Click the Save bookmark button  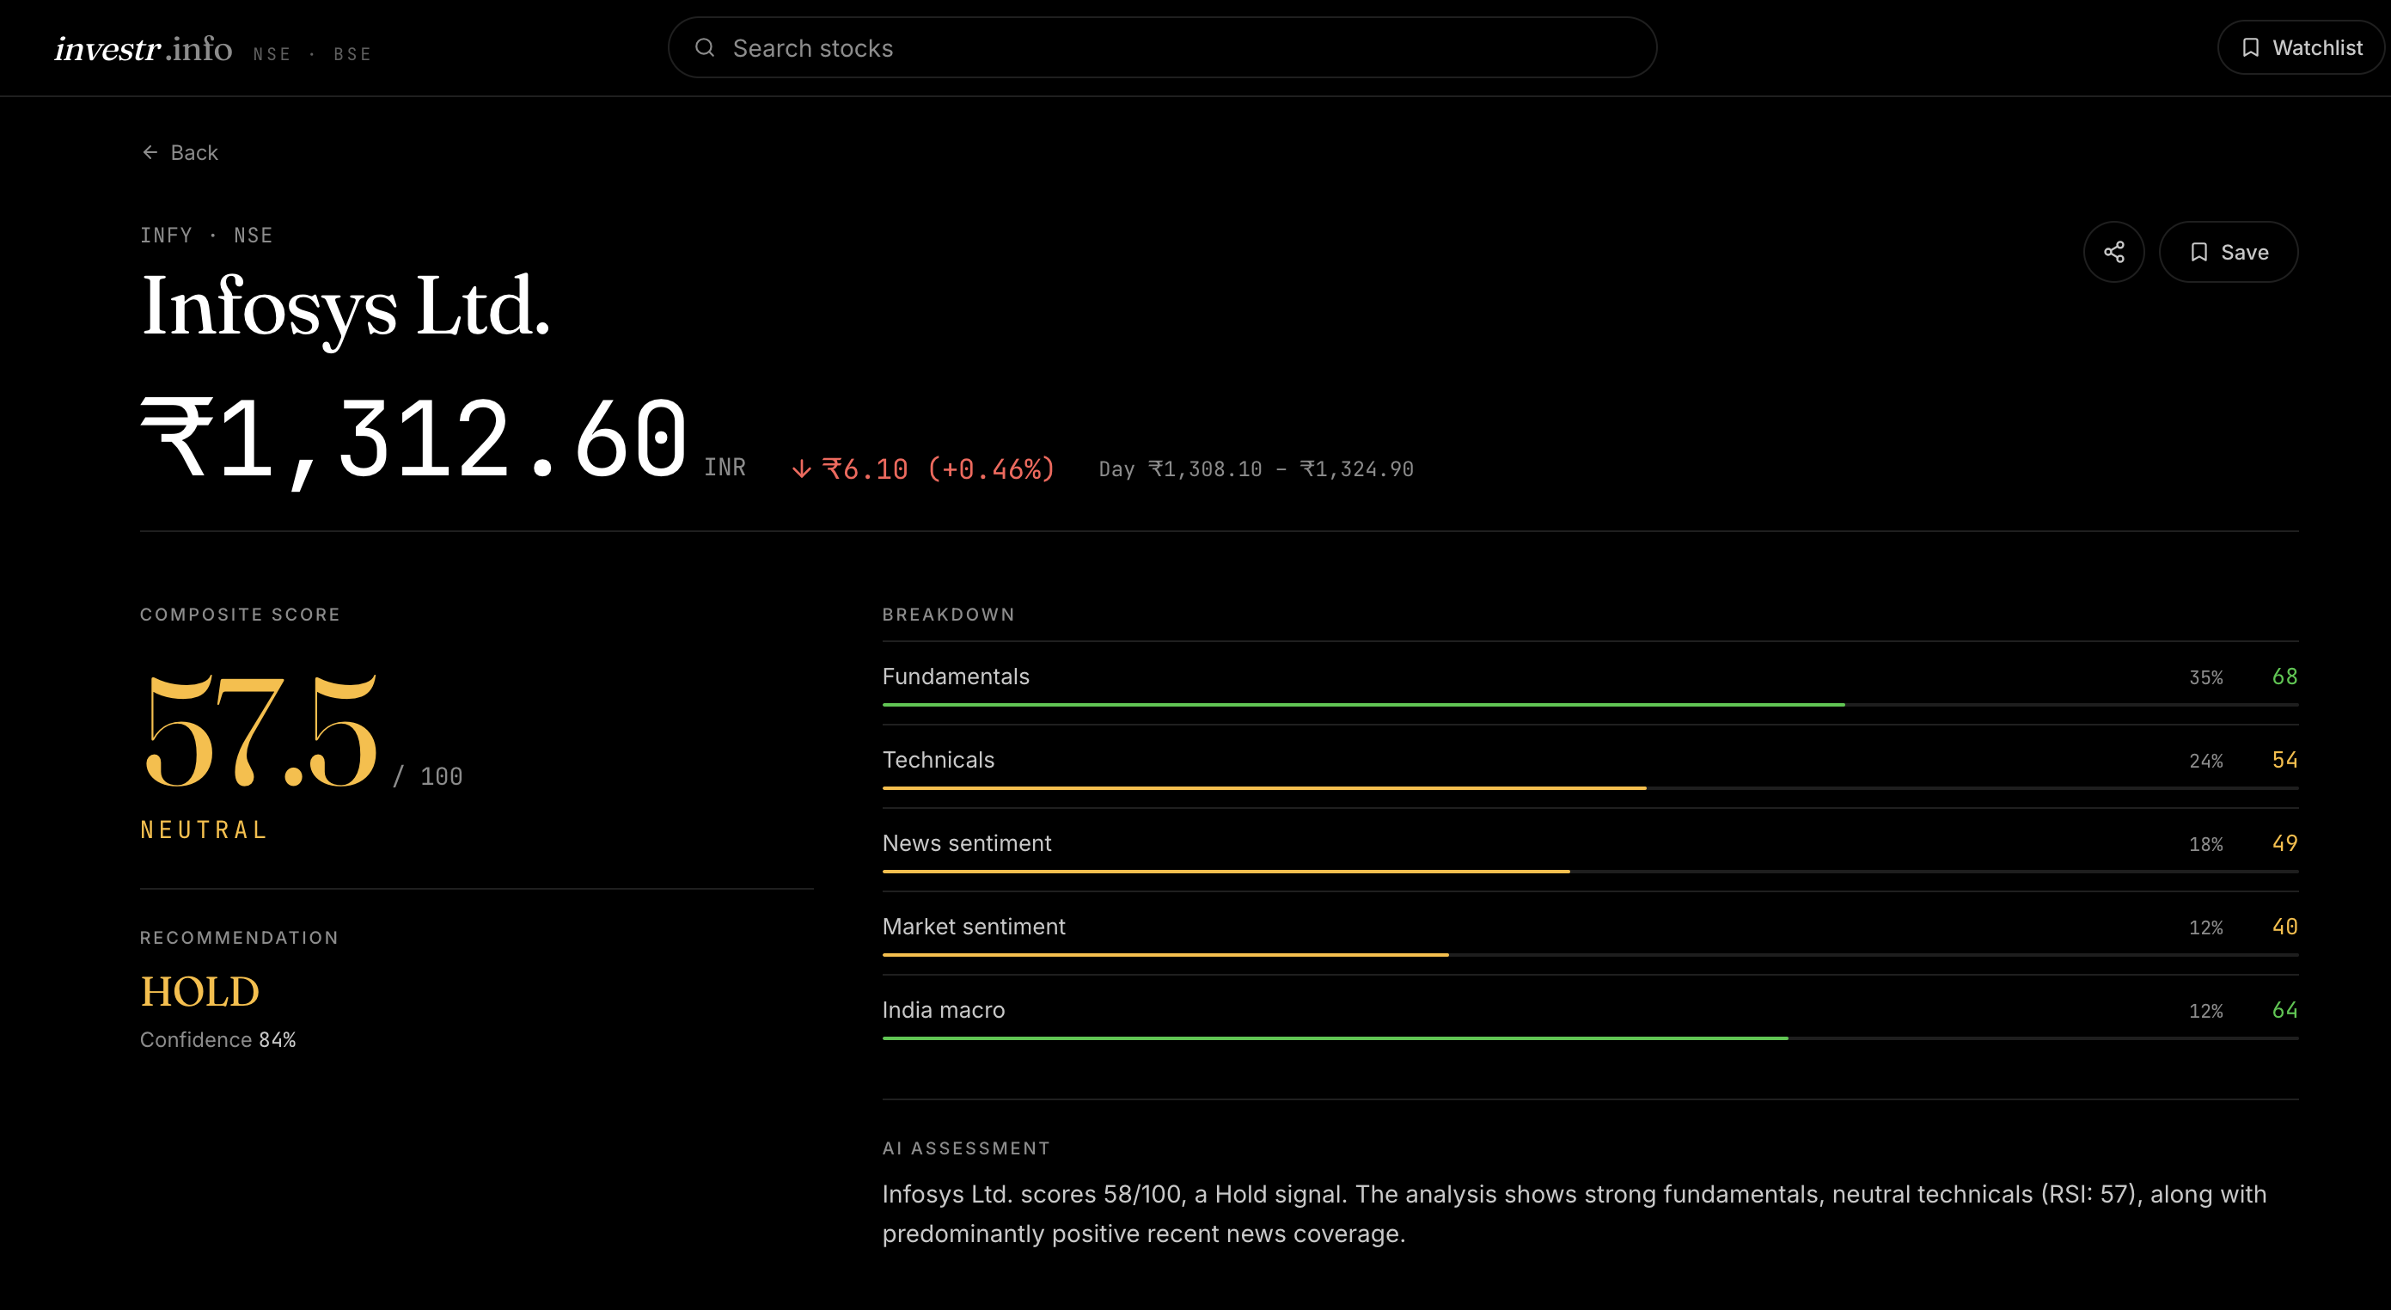coord(2228,252)
